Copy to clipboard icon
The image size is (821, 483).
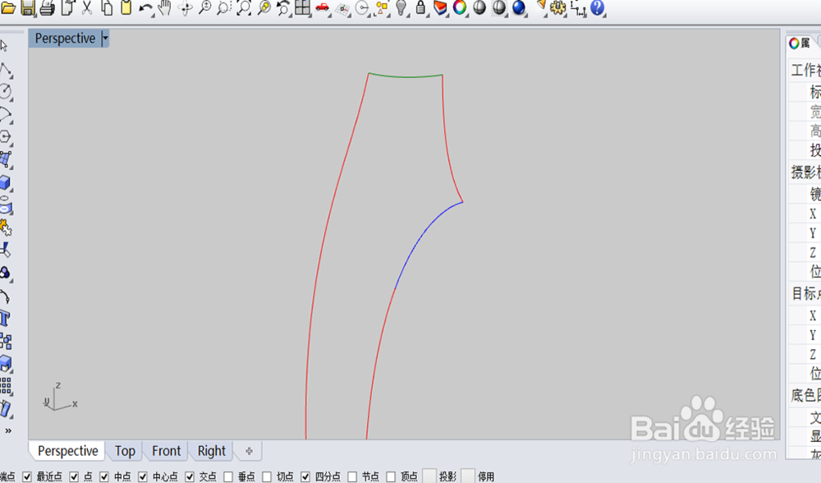[x=107, y=8]
